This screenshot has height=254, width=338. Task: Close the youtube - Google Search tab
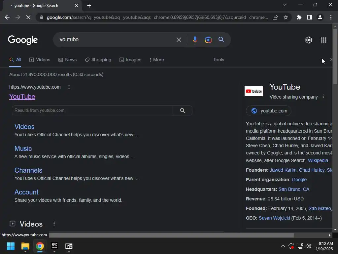(77, 6)
